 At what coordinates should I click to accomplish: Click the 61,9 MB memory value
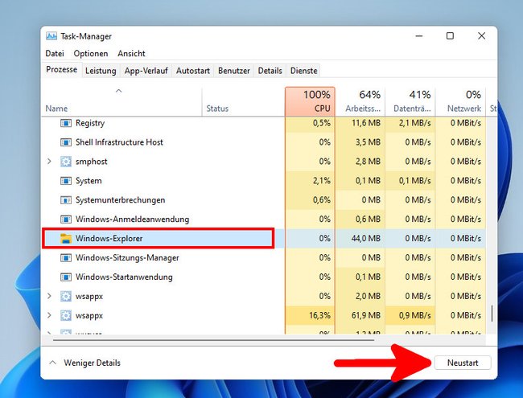click(x=366, y=315)
